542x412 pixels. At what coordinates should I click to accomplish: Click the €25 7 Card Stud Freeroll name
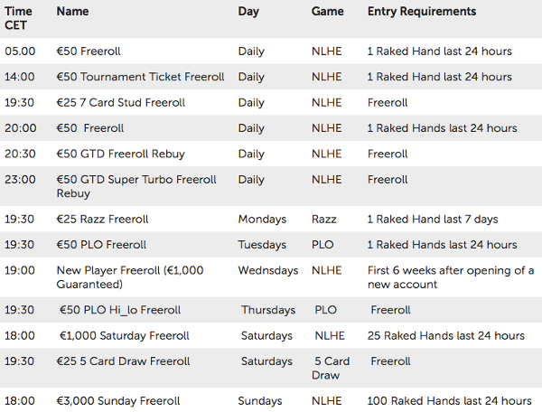point(121,103)
